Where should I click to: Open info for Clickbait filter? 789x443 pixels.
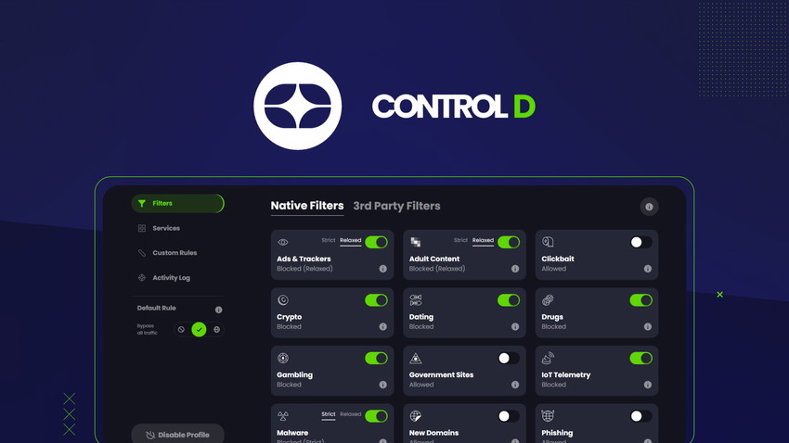648,269
